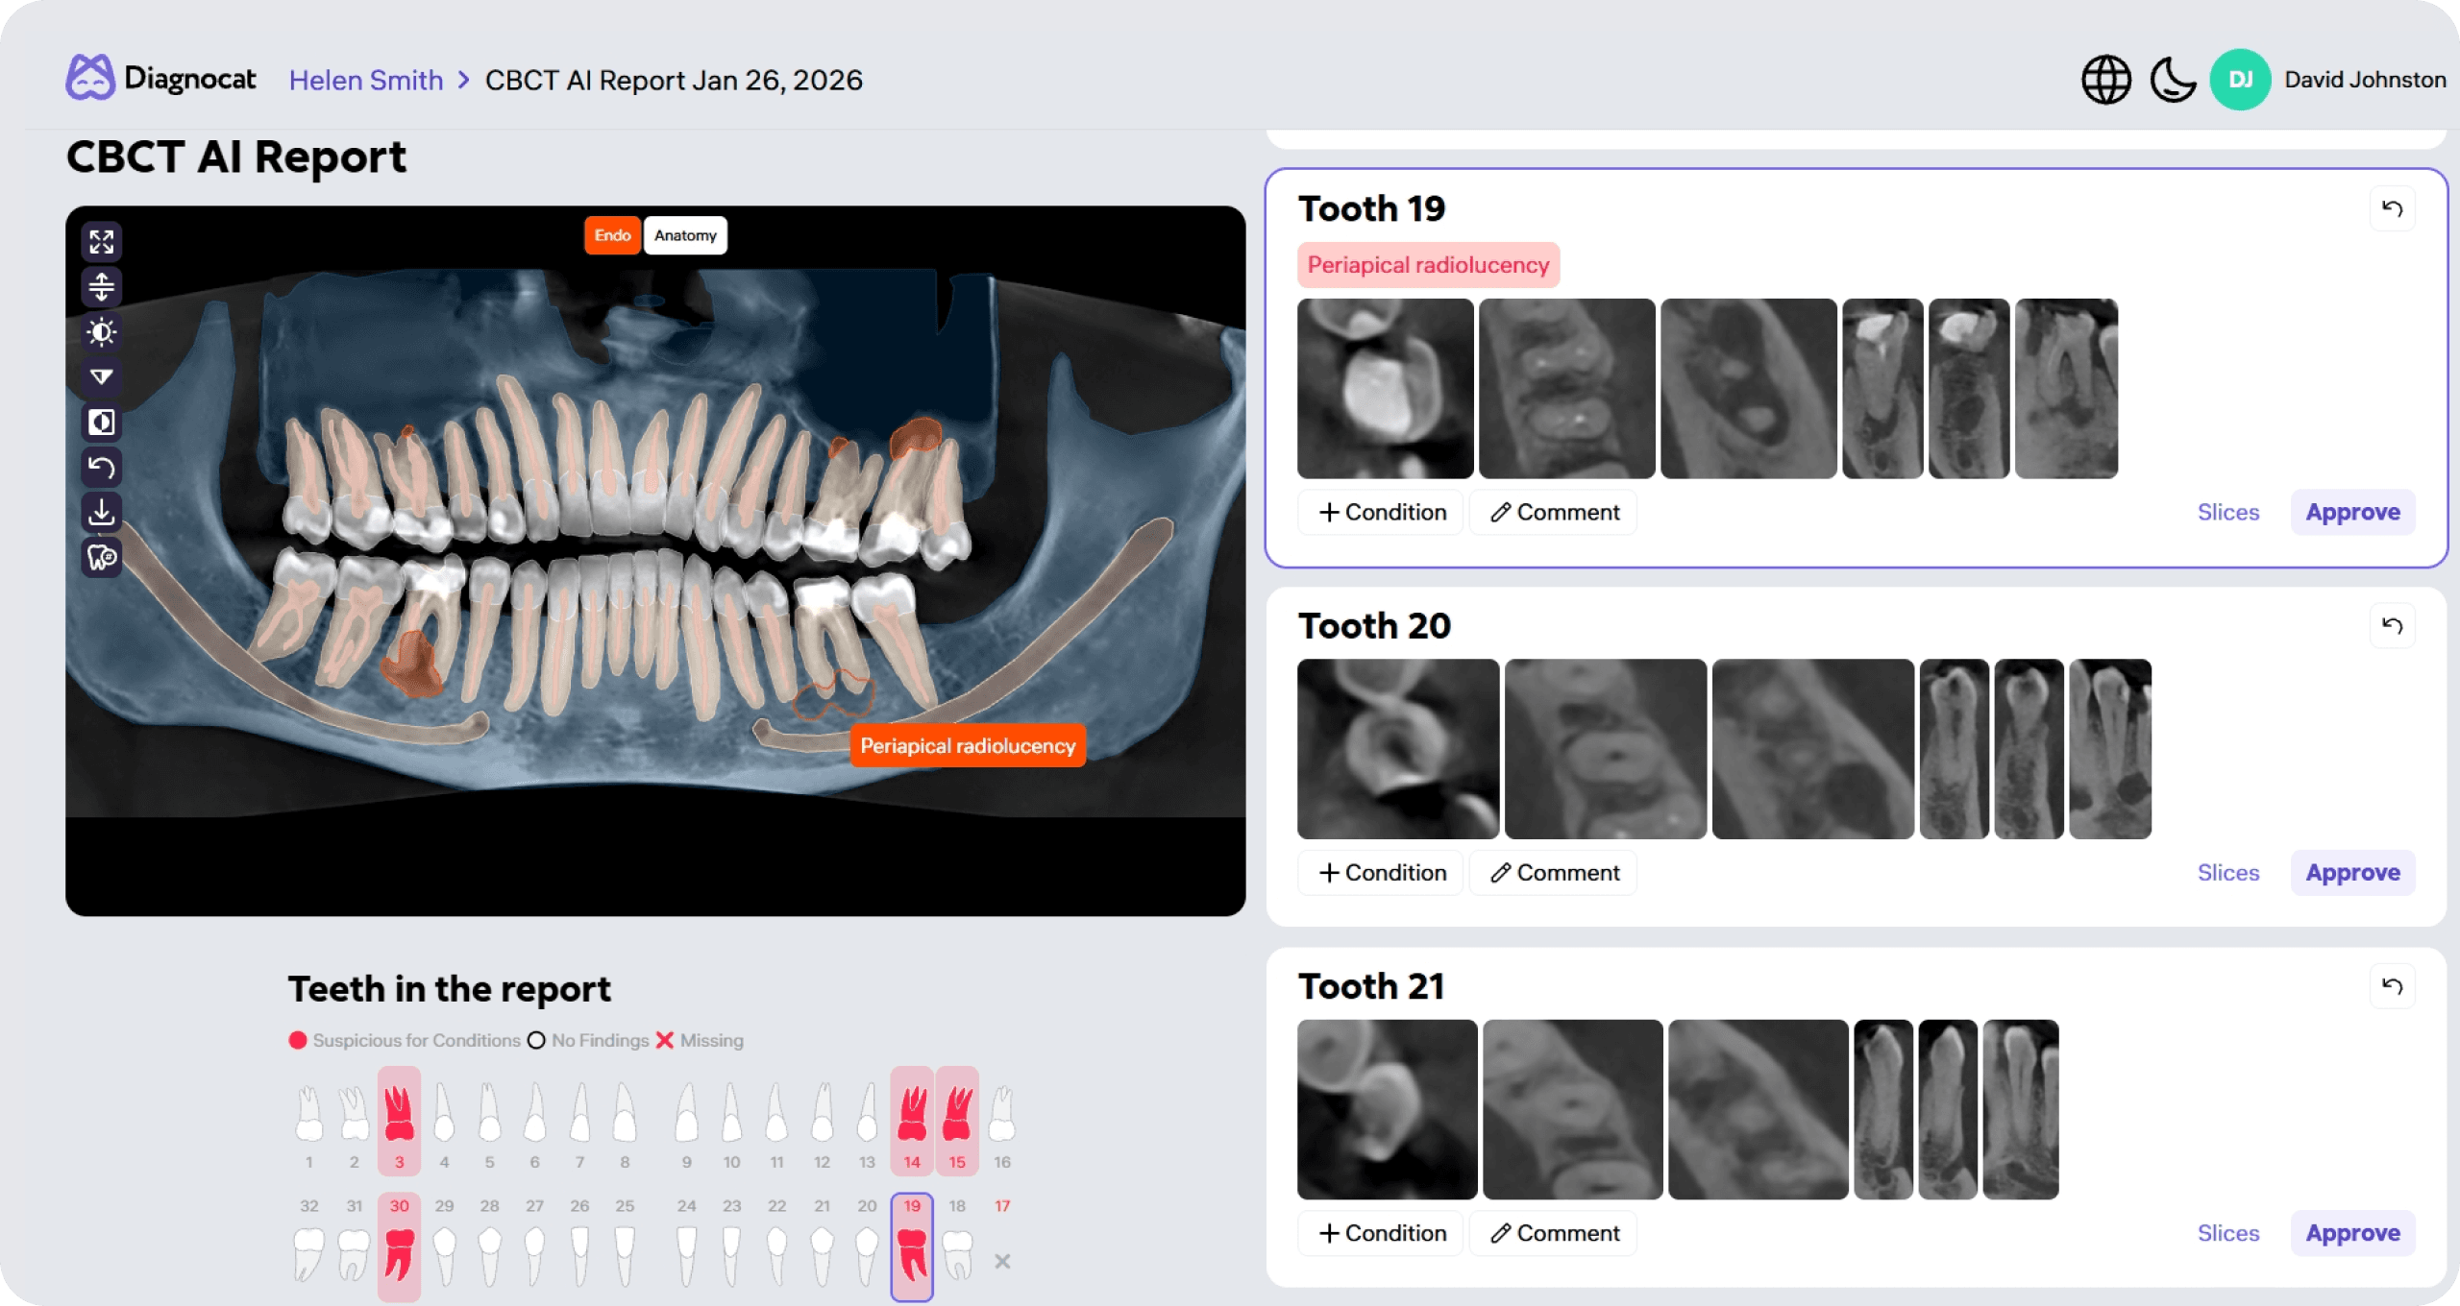This screenshot has height=1306, width=2460.
Task: Toggle dark mode with the moon icon
Action: click(2173, 79)
